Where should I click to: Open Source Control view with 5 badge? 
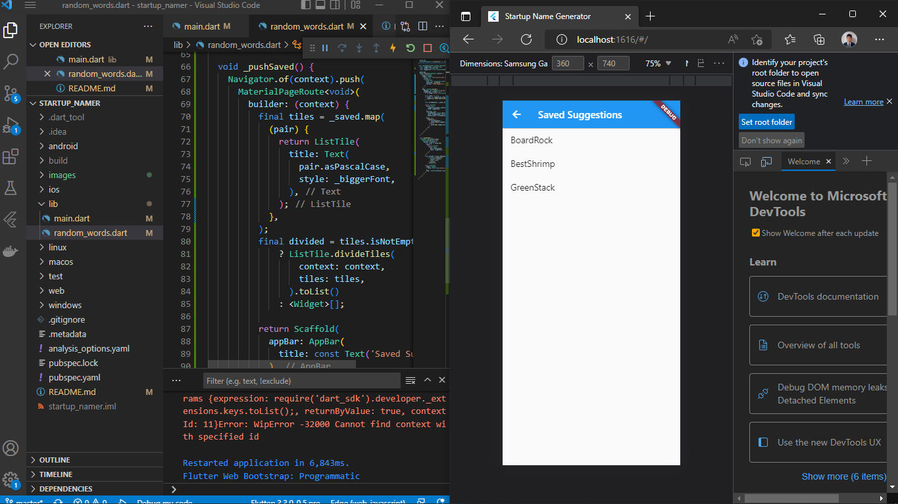click(11, 93)
